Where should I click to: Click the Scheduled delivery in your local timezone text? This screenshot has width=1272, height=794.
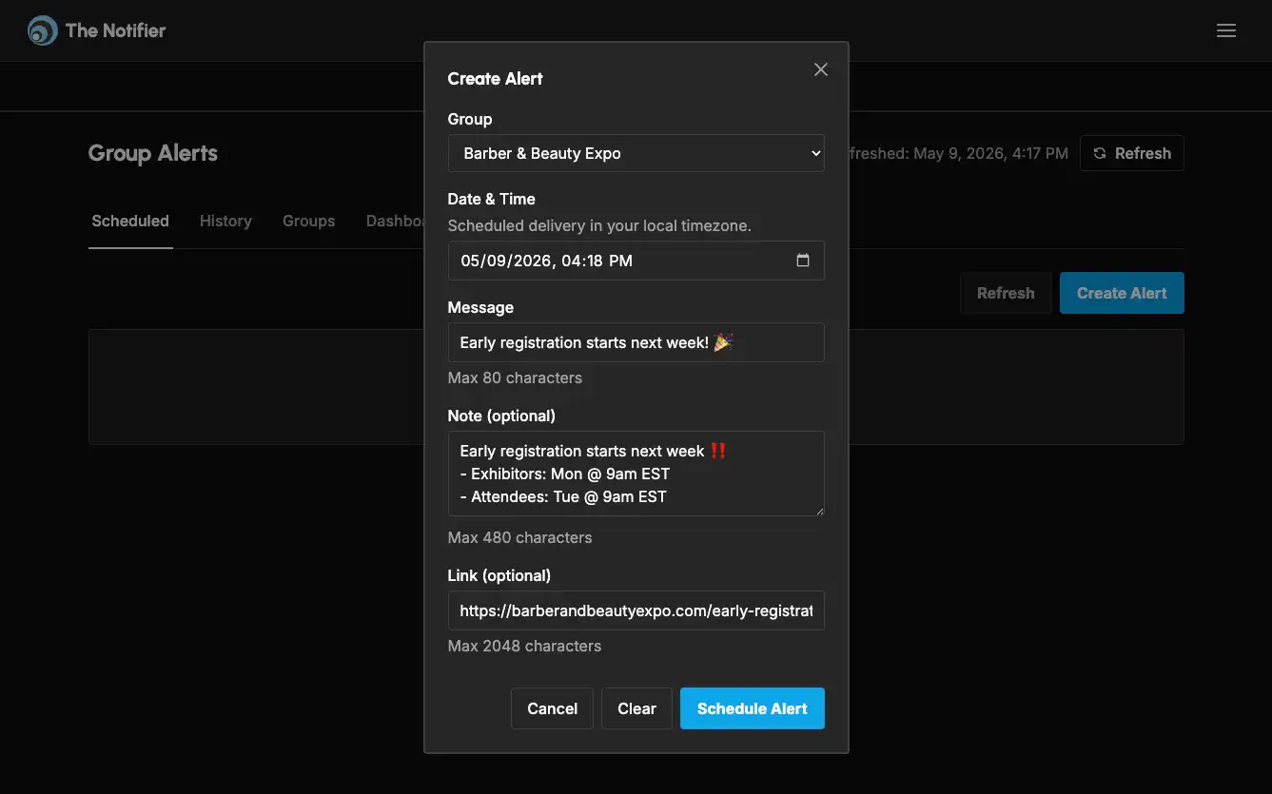pyautogui.click(x=599, y=226)
